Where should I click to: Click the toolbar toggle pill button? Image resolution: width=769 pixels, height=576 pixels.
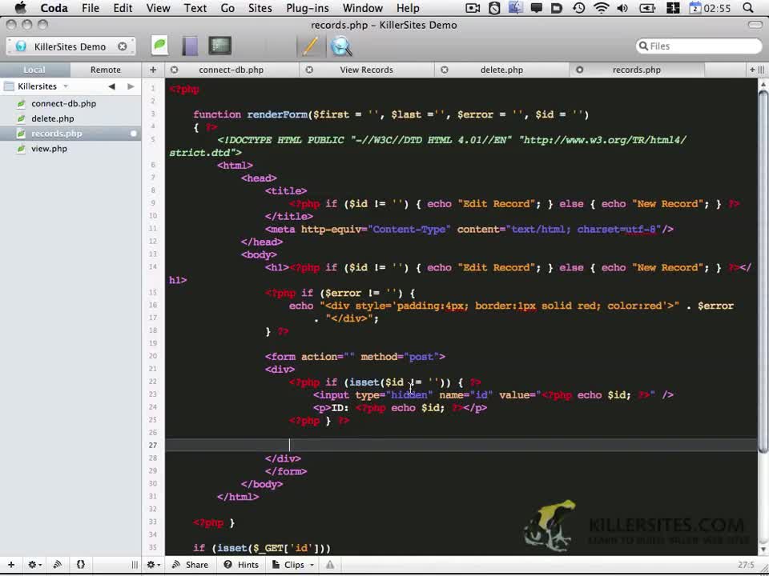coord(755,25)
